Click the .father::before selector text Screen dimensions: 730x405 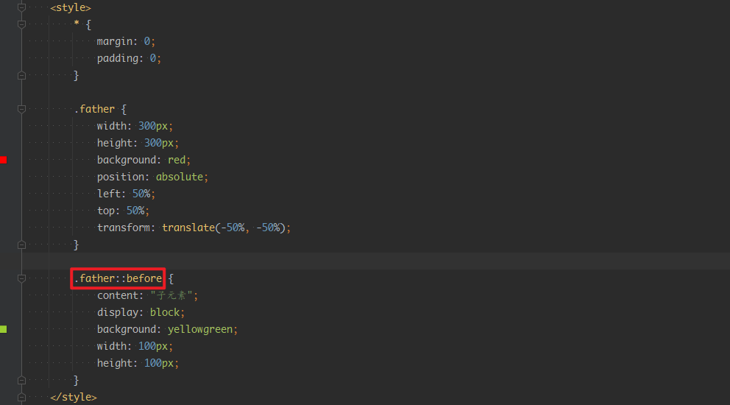click(x=118, y=279)
